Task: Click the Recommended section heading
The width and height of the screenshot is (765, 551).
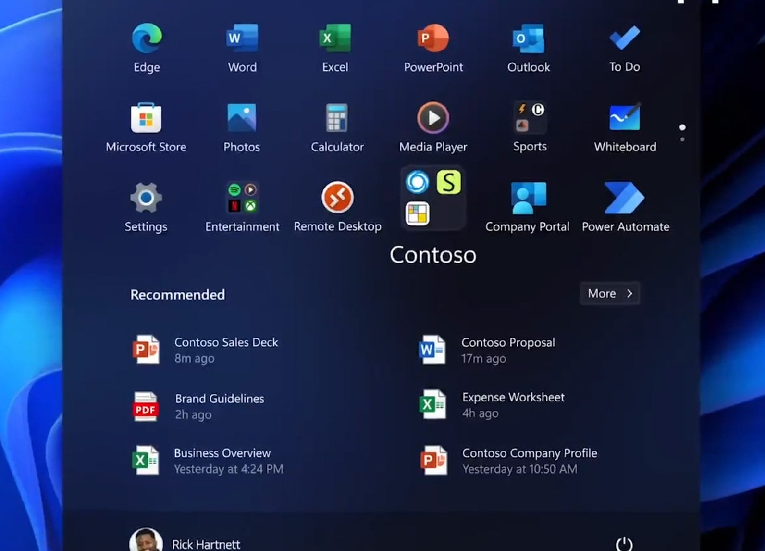Action: [177, 294]
